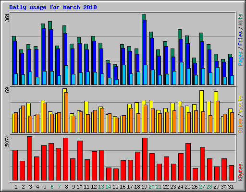Screen dimensions: 246x192
Task: Click the "Visits" legend label
Action: click(240, 104)
